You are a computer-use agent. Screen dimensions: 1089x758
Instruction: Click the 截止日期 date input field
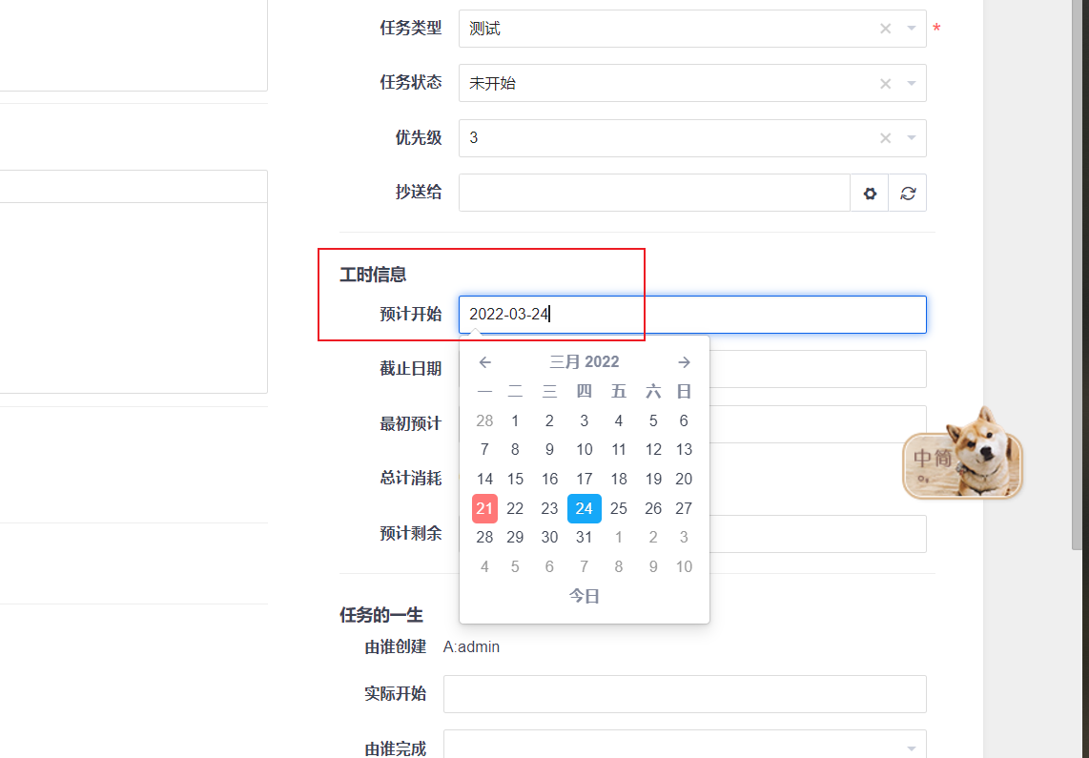(x=817, y=369)
